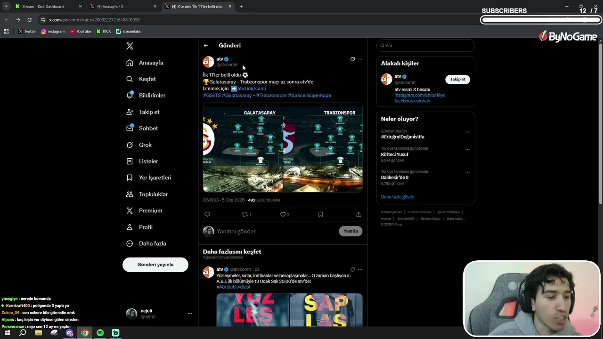This screenshot has width=603, height=339.
Task: Like the main atv post
Action: click(x=285, y=214)
